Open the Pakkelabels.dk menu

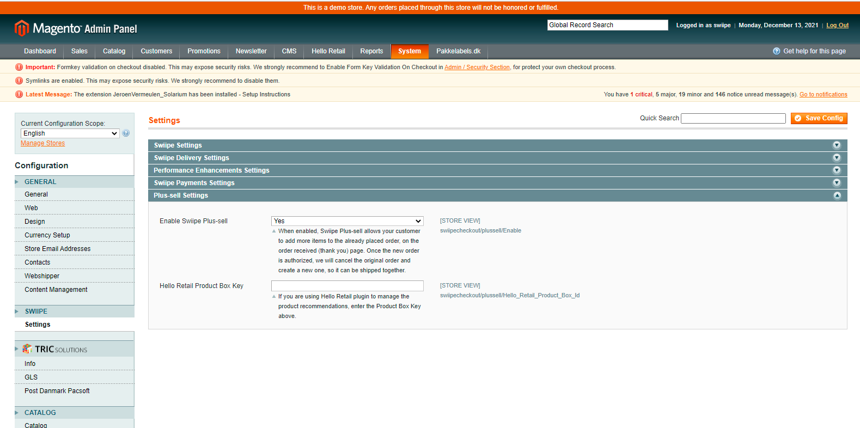point(458,51)
